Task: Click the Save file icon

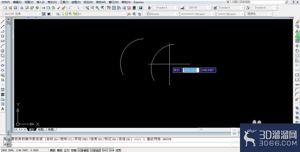Action: point(15,8)
